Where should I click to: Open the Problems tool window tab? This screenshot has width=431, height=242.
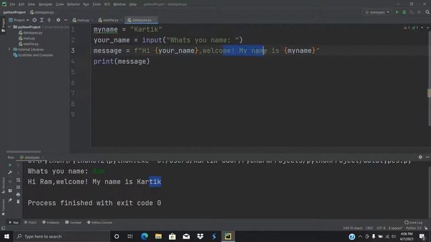pyautogui.click(x=51, y=223)
